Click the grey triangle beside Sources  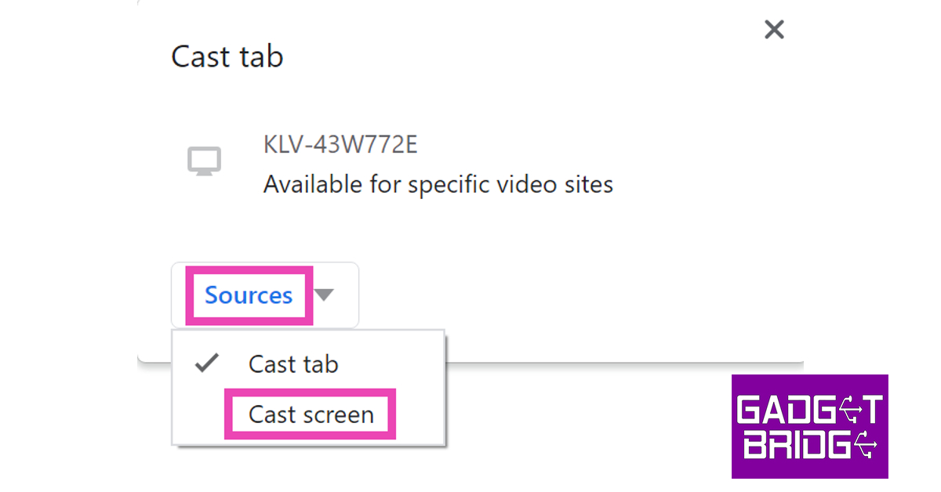(324, 295)
